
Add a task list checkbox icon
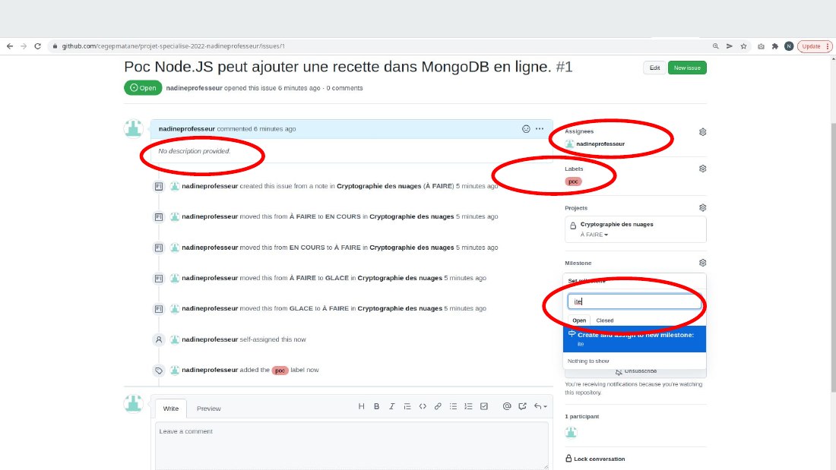pos(484,406)
